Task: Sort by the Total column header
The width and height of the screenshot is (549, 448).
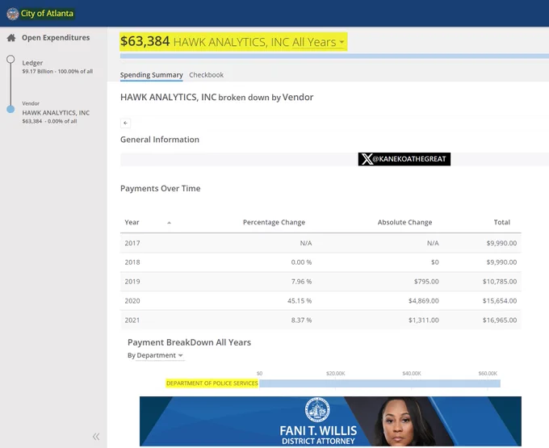Action: [x=501, y=222]
